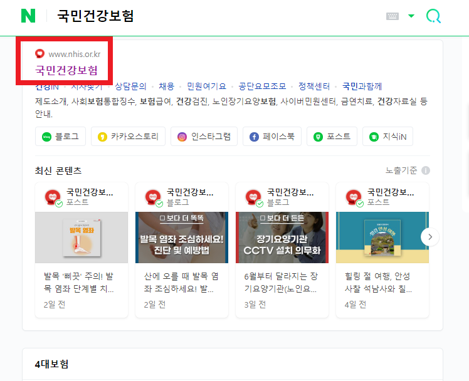
Task: Open post titled 6월부터 달라지는 장기요양기관
Action: tap(281, 283)
